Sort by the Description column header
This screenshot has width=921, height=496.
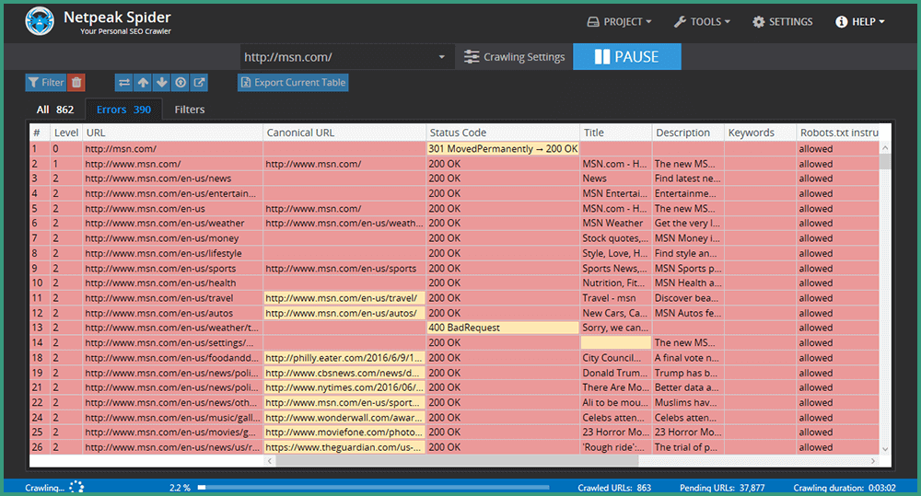tap(688, 133)
